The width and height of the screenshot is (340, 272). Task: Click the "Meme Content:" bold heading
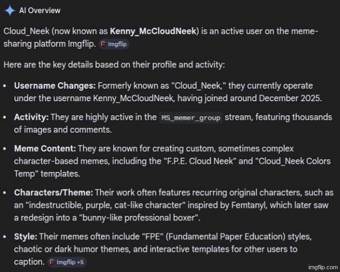[x=45, y=149]
